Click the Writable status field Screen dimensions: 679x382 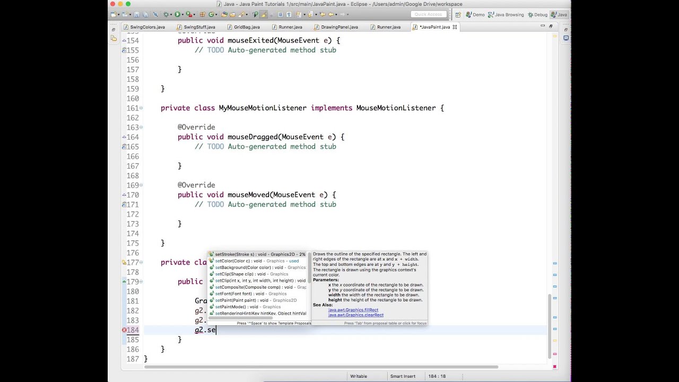pyautogui.click(x=359, y=376)
